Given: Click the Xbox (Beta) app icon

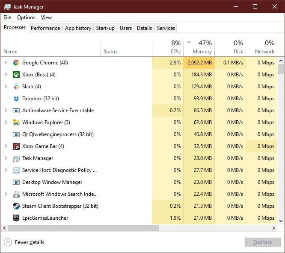Looking at the screenshot, I should (16, 75).
